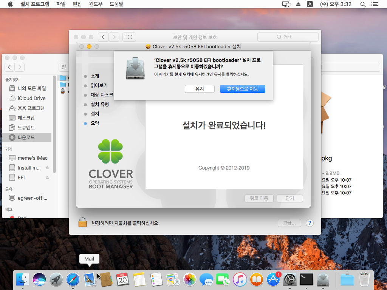Viewport: 387px width, 290px height.
Task: Select iCloud Drive in Finder sidebar
Action: 27,98
